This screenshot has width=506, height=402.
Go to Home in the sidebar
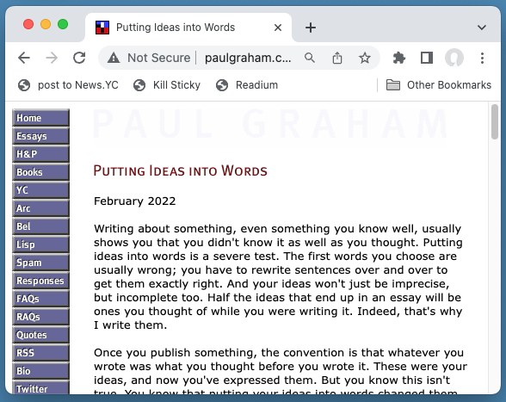click(41, 118)
